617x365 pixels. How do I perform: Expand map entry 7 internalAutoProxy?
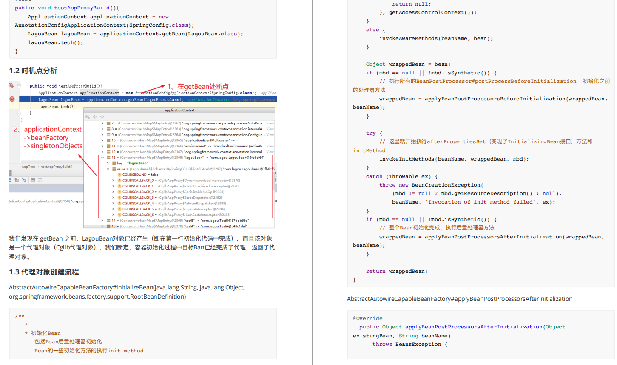tap(102, 123)
